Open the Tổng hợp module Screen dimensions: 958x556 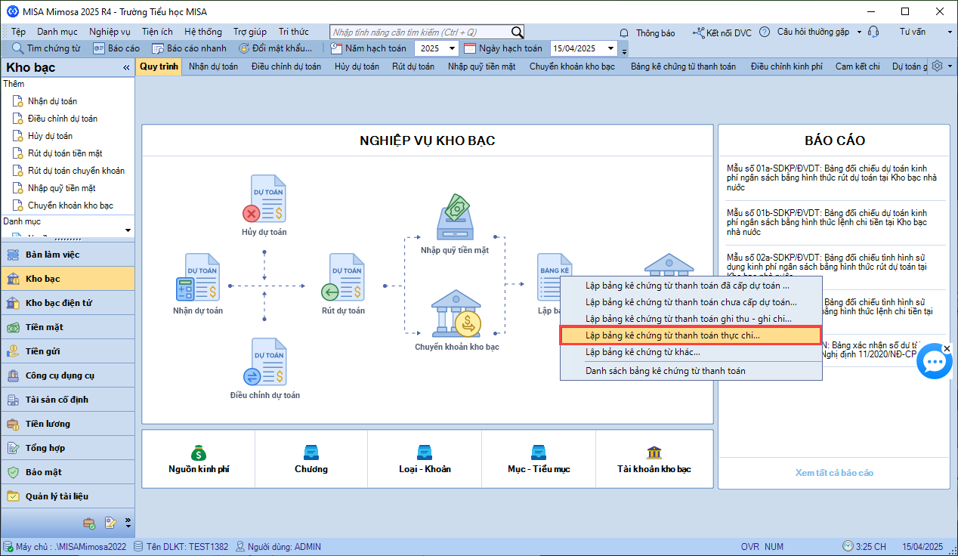pyautogui.click(x=67, y=448)
